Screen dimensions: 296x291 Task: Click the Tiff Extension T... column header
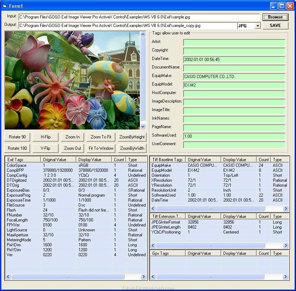[x=168, y=216]
